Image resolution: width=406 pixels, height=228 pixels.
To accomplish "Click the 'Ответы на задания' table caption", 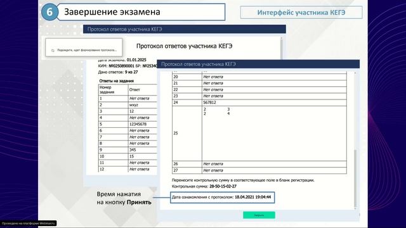I will (117, 81).
